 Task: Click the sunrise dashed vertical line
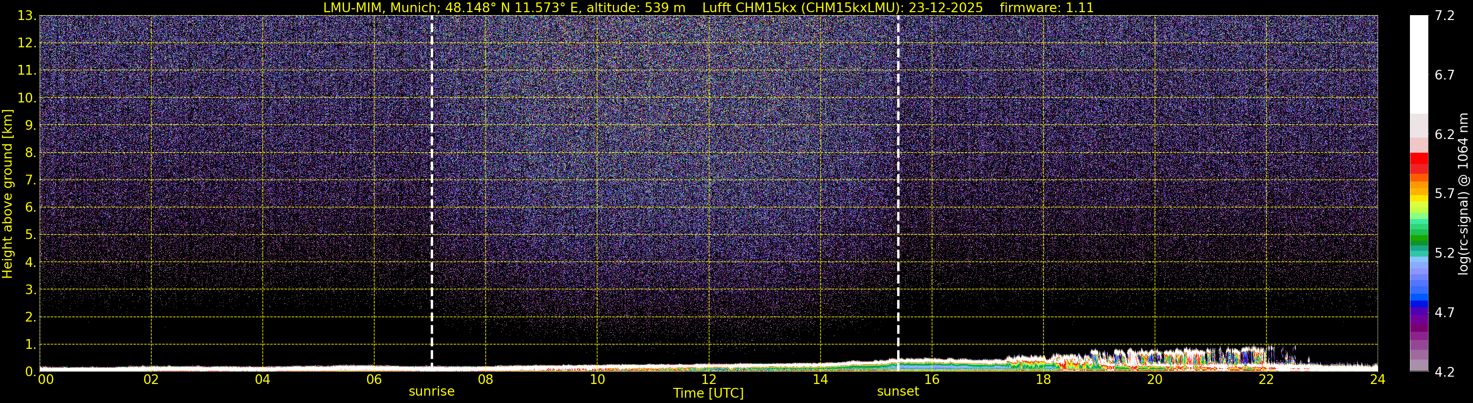pos(432,193)
